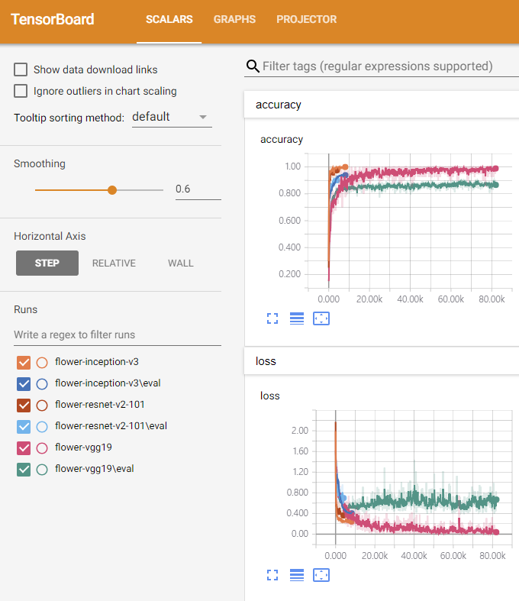Click the loss chart title
The width and height of the screenshot is (519, 601).
coord(270,396)
